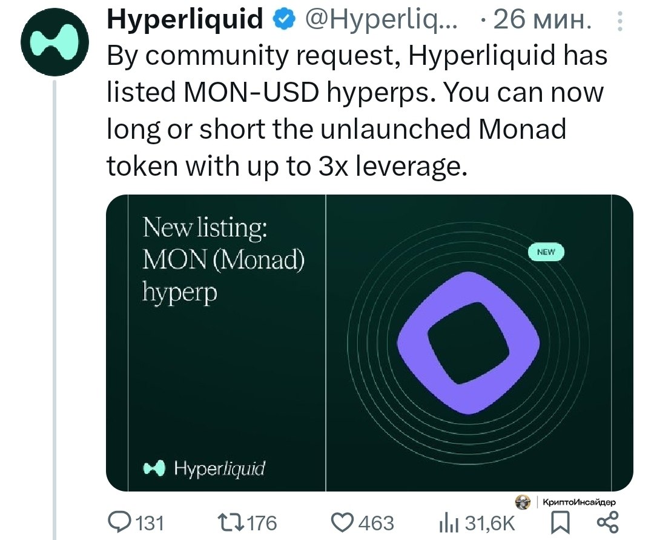Reply to the tweet via comment icon
The width and height of the screenshot is (654, 540).
click(118, 521)
